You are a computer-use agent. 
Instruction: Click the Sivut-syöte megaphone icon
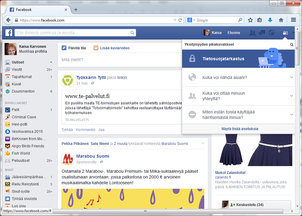[x=8, y=191]
